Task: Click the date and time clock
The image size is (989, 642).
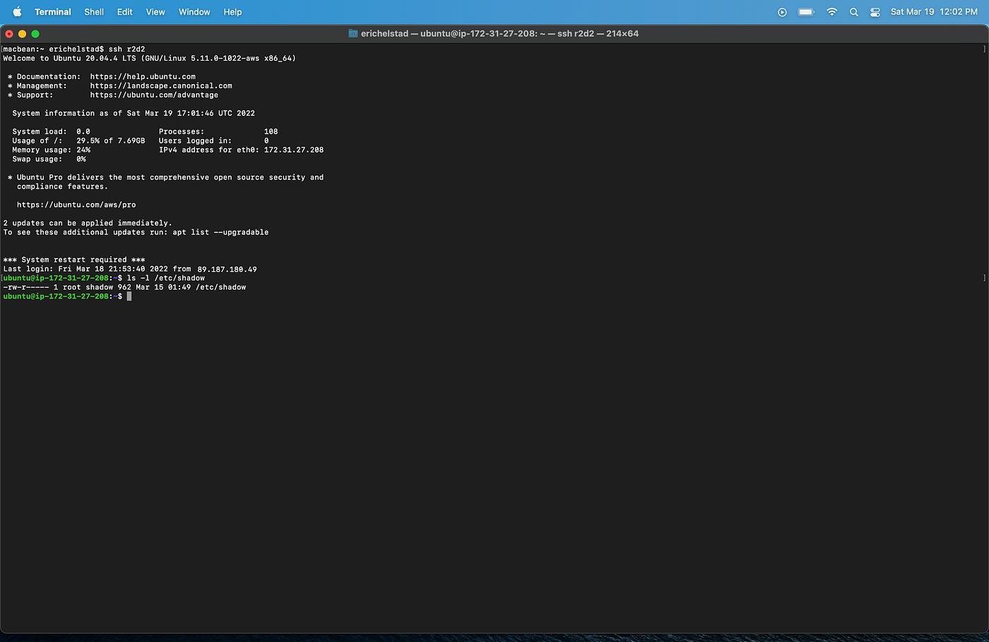Action: coord(934,12)
